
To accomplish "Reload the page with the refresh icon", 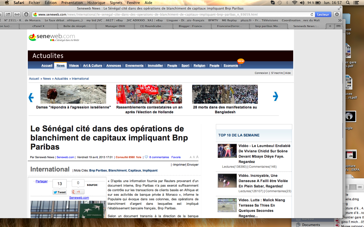I will point(312,14).
